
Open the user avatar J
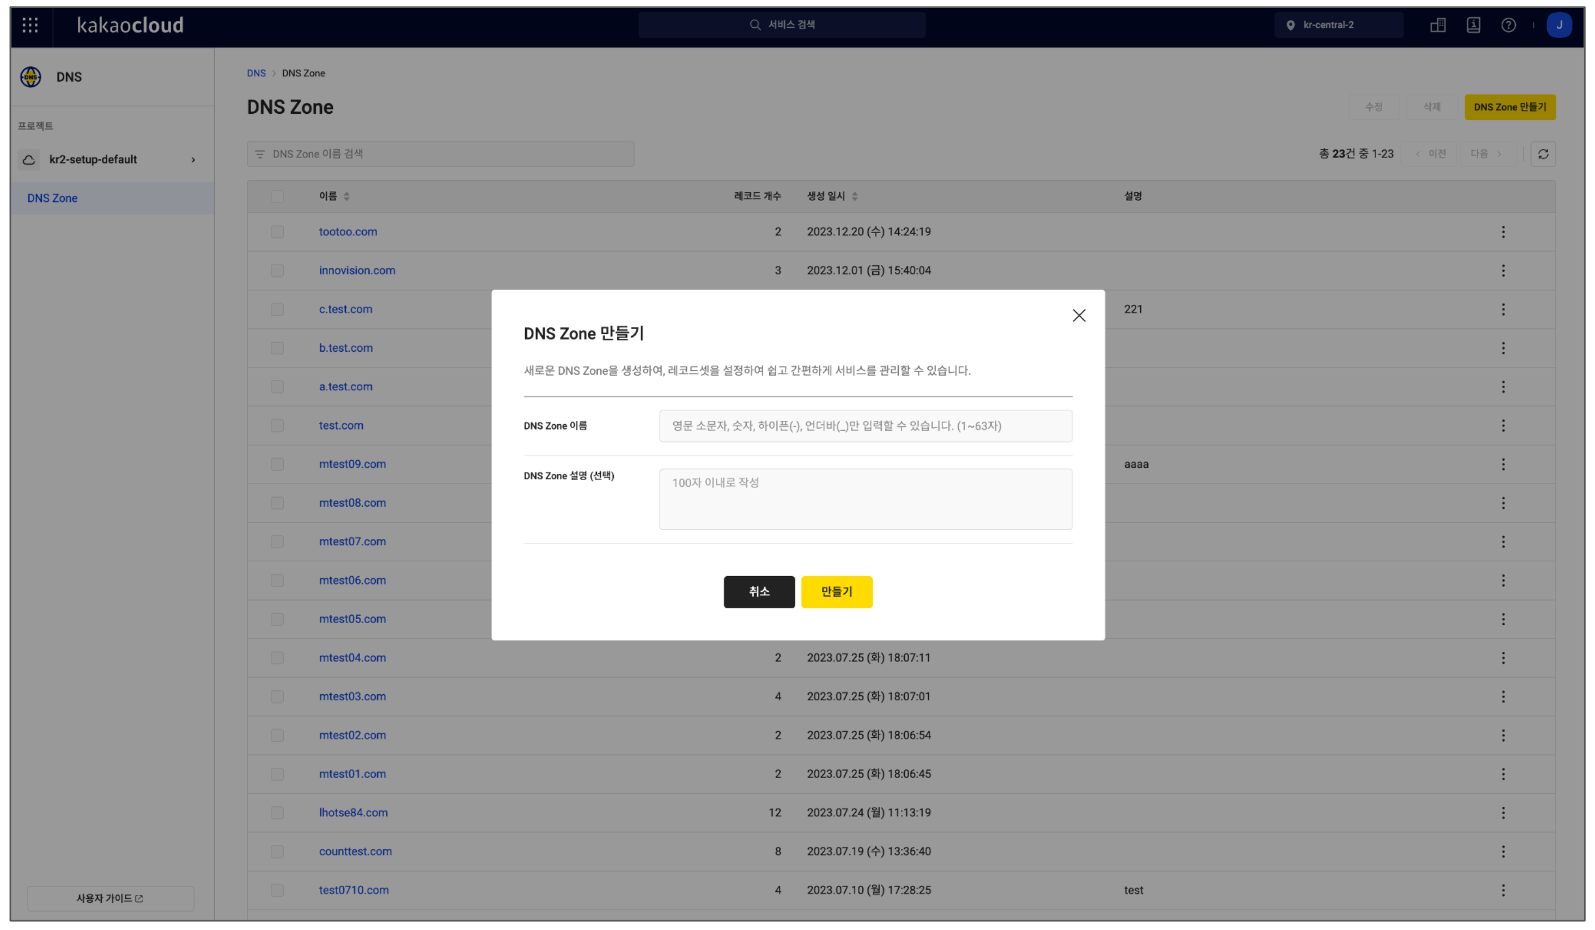pyautogui.click(x=1559, y=25)
